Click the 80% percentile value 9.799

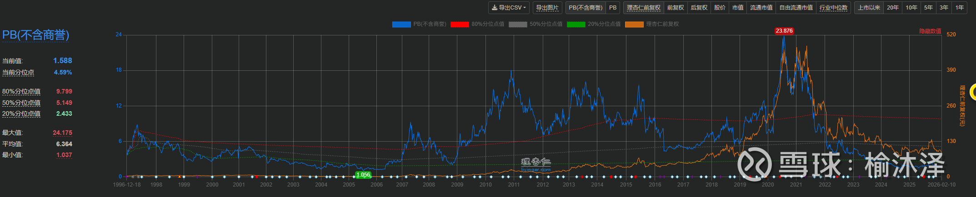click(x=64, y=92)
